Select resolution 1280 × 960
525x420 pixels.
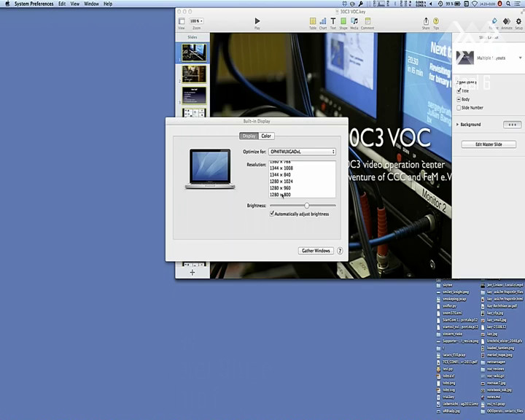[x=302, y=188]
